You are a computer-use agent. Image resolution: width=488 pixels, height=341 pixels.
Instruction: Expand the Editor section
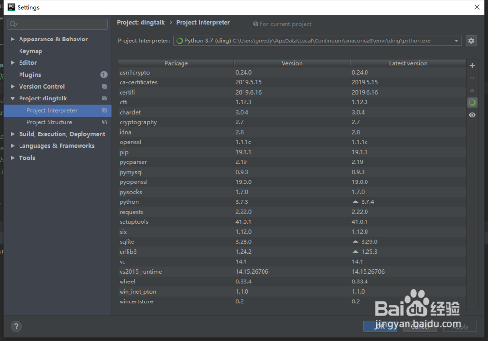(x=13, y=63)
